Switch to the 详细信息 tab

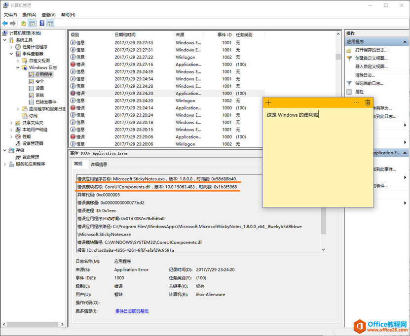point(99,164)
